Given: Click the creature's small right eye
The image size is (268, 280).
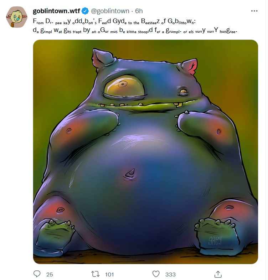Looking at the screenshot, I should point(183,92).
